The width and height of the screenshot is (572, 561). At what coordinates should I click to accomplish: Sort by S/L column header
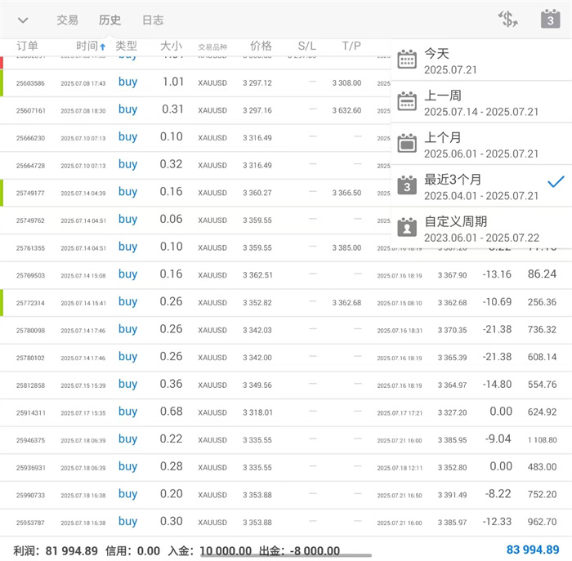click(x=306, y=47)
